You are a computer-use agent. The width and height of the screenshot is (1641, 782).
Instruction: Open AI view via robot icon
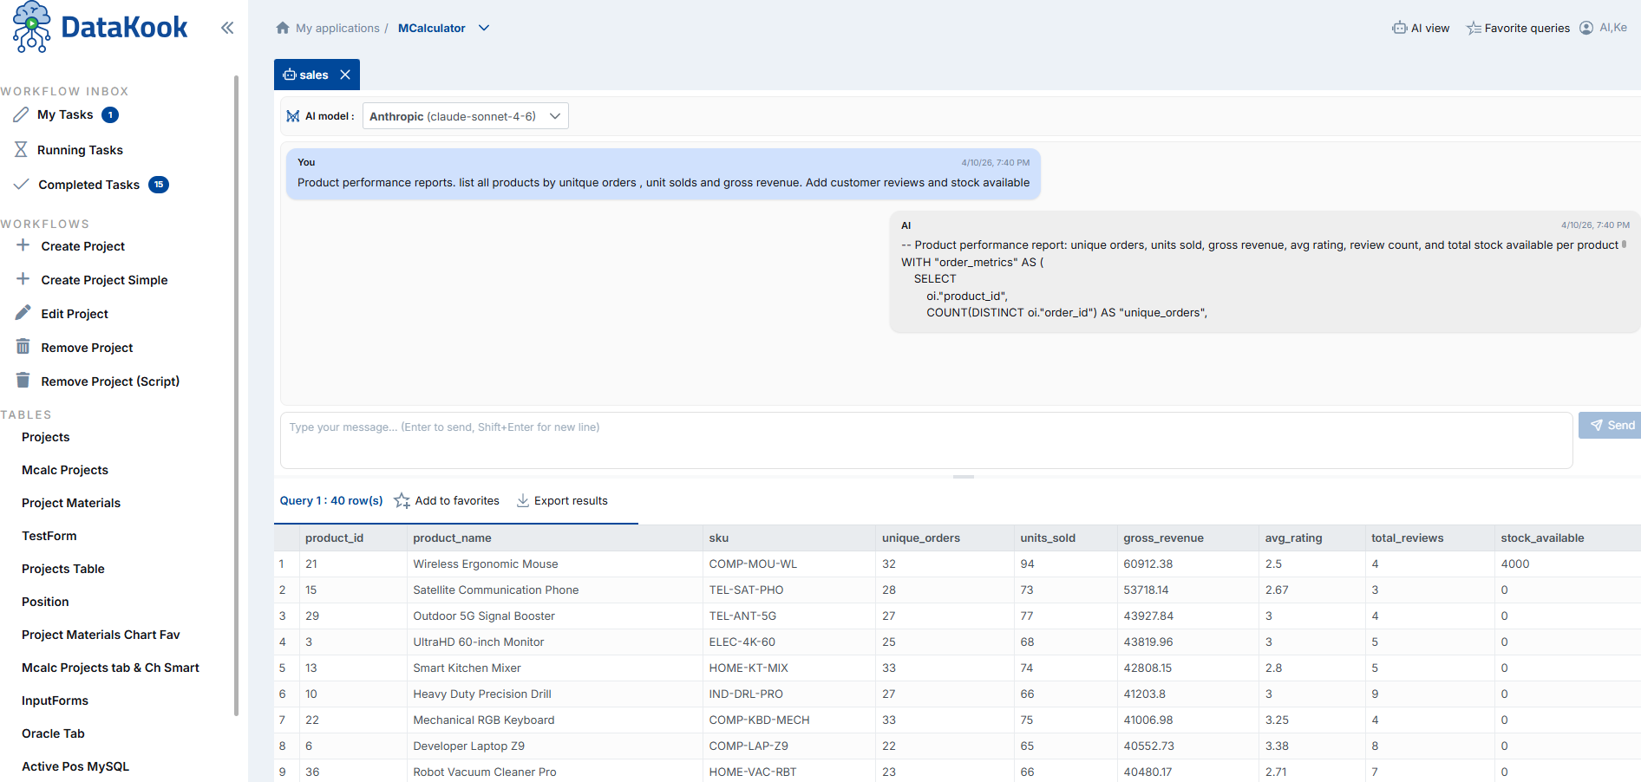(1398, 27)
